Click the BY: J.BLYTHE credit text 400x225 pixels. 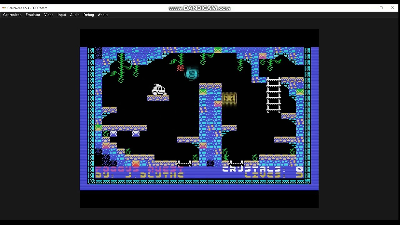point(139,175)
